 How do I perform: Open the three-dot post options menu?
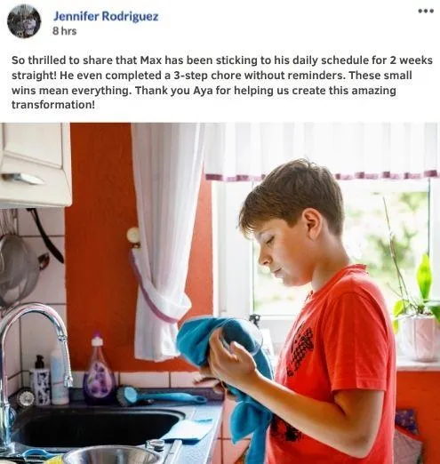[426, 12]
